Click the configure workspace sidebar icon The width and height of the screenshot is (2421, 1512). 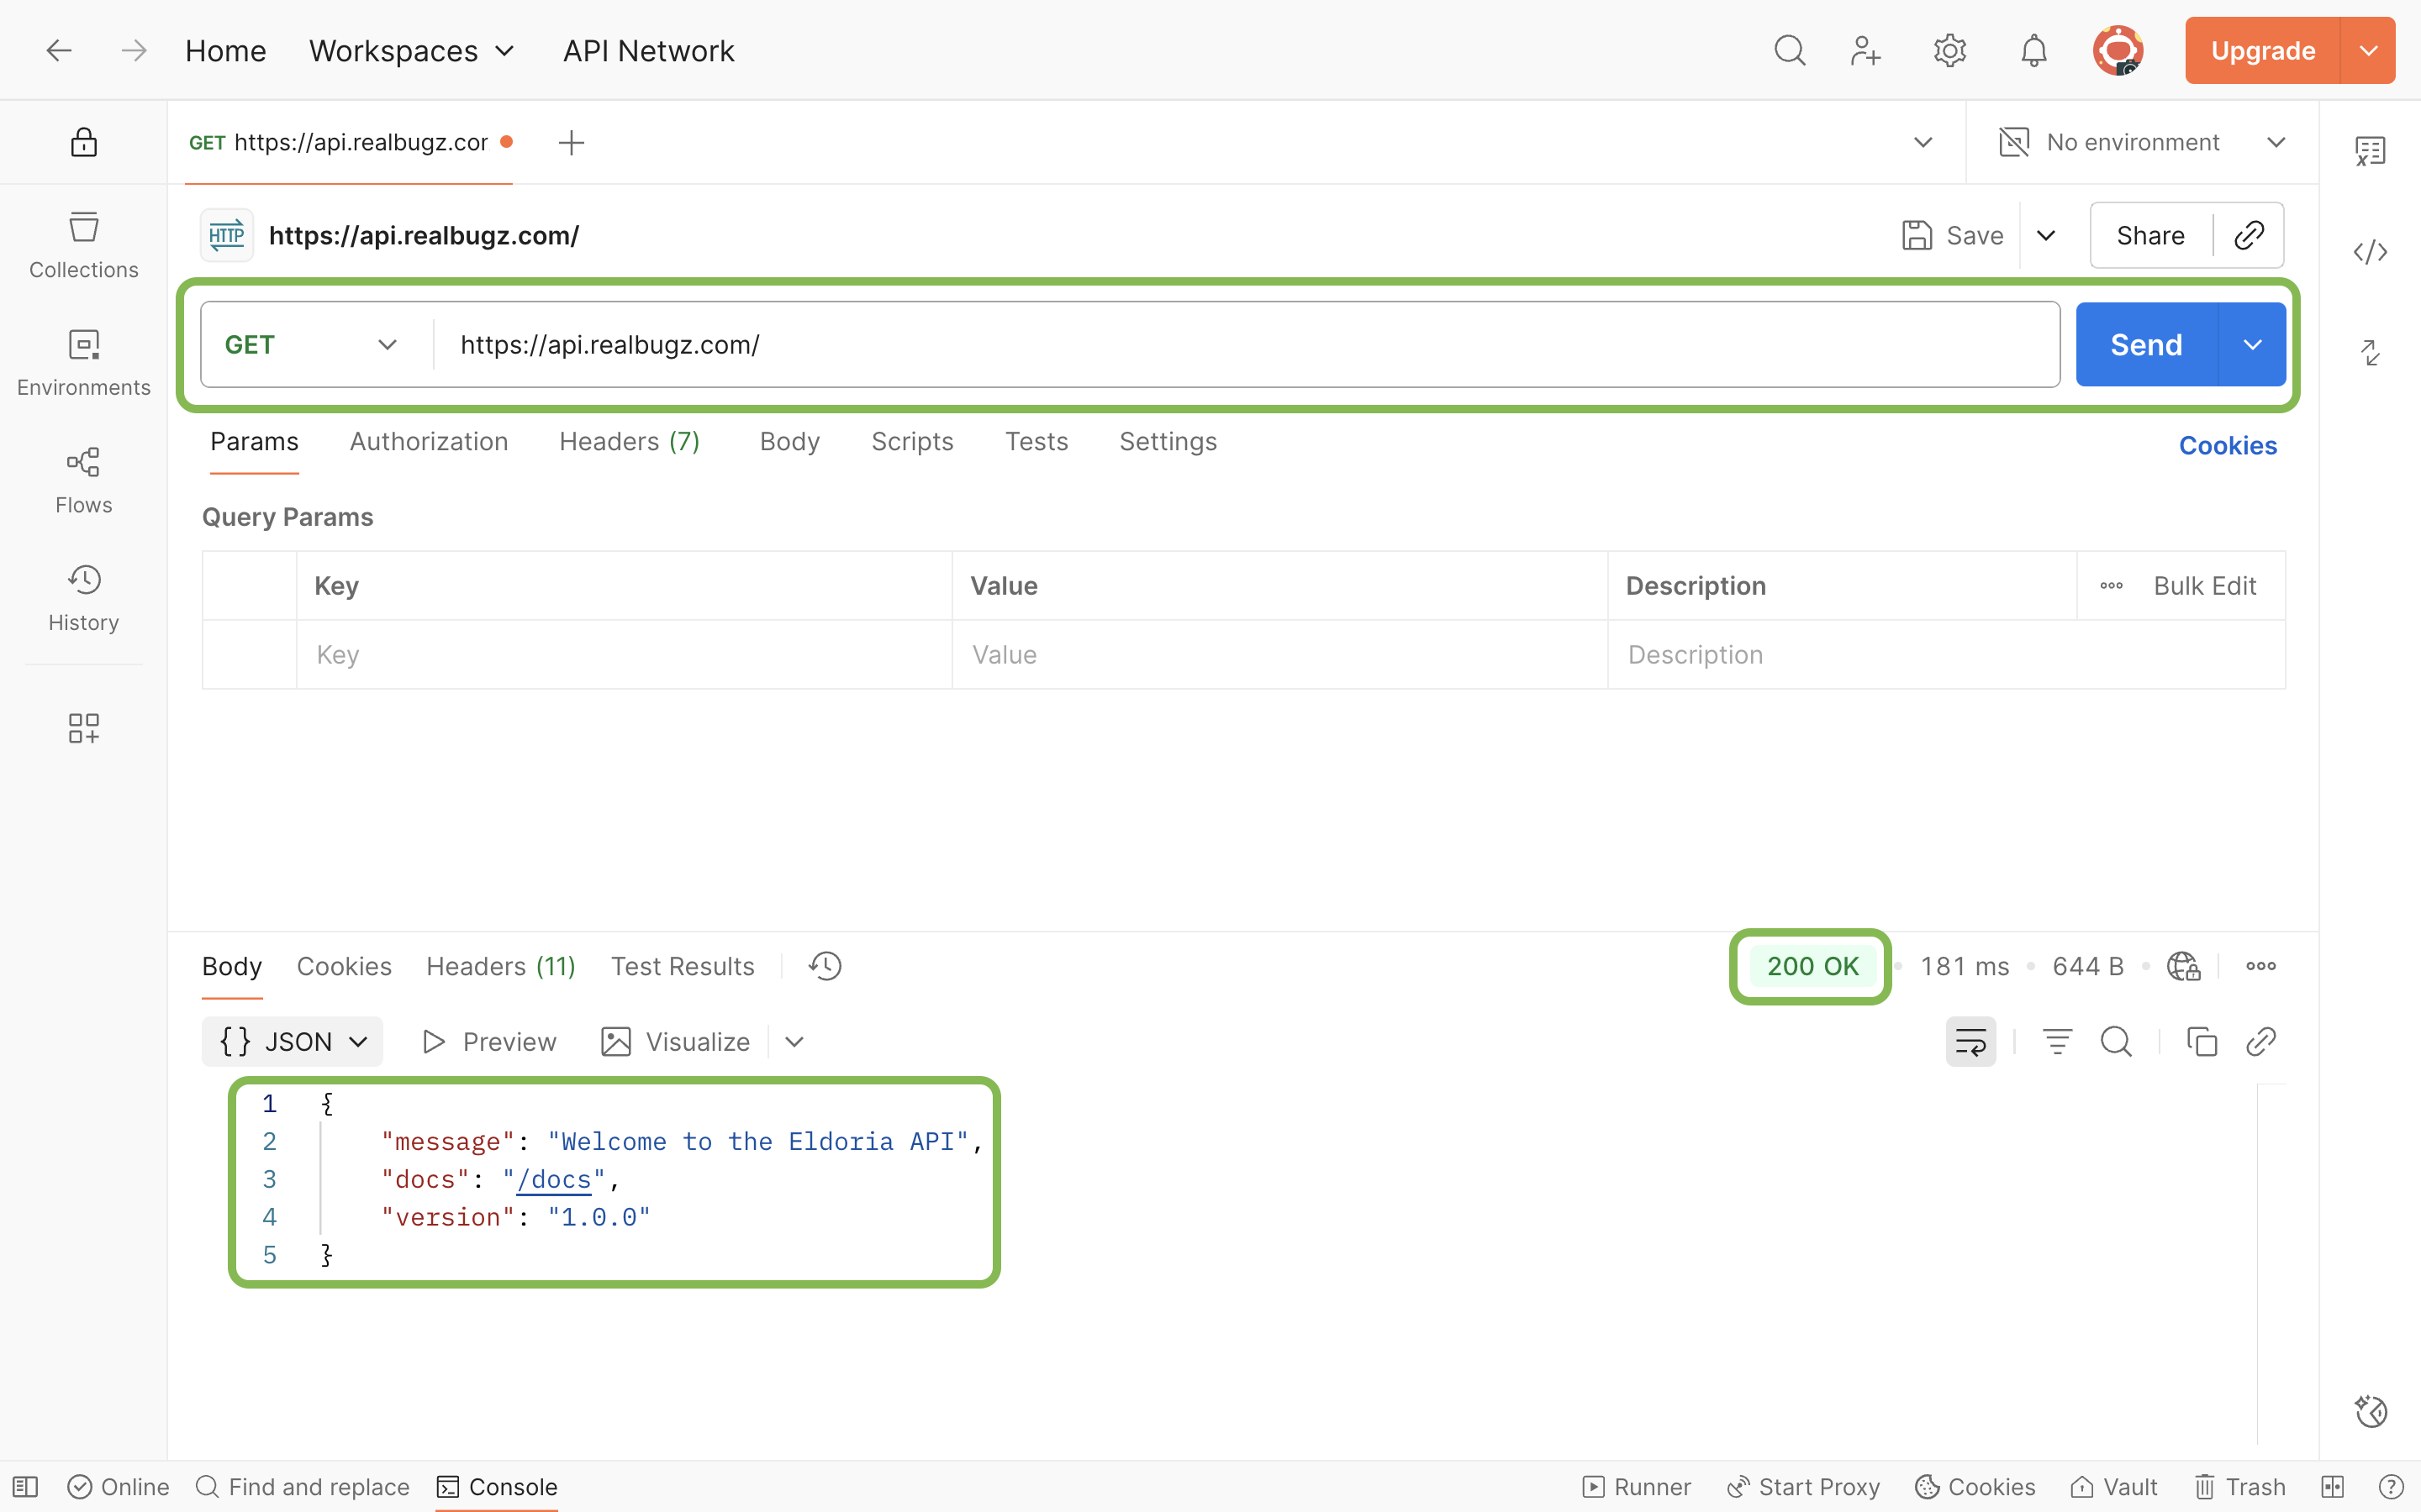point(84,728)
